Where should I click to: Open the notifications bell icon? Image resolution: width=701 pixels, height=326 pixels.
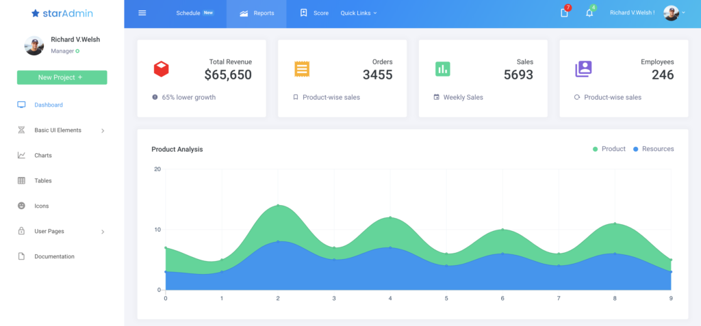point(589,13)
